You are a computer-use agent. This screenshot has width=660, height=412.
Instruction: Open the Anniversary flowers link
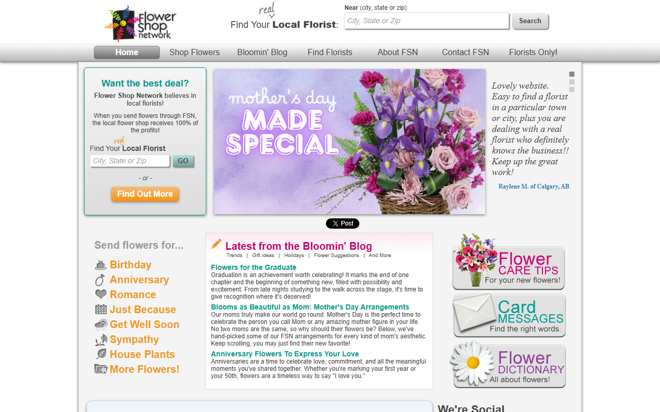coord(139,280)
